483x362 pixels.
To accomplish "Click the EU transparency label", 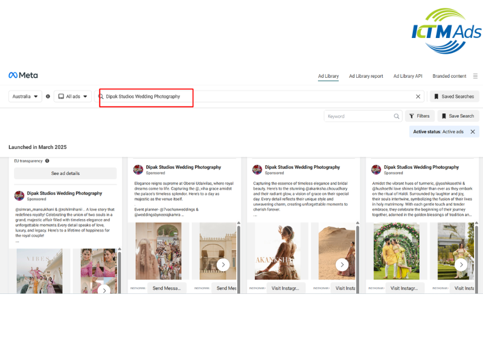I will tap(28, 161).
